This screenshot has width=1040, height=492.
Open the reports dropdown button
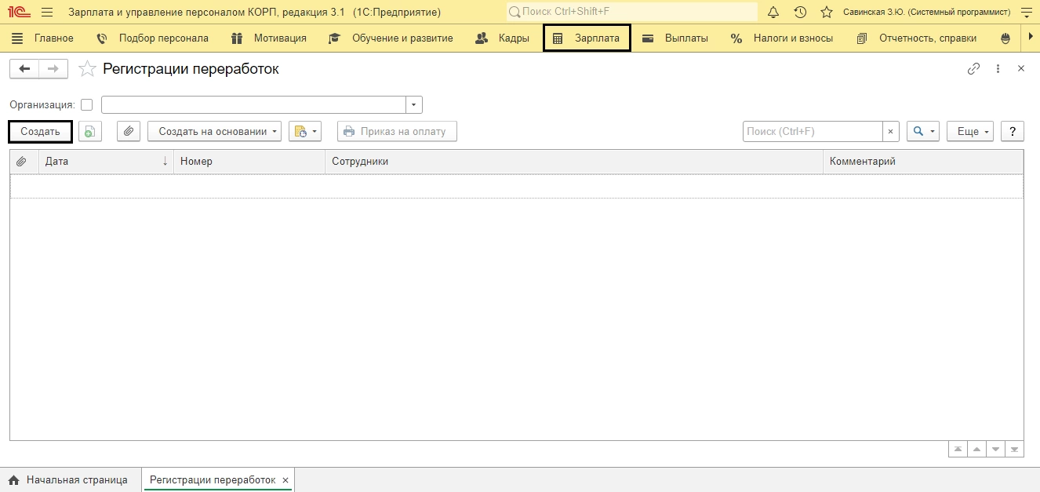pyautogui.click(x=305, y=132)
